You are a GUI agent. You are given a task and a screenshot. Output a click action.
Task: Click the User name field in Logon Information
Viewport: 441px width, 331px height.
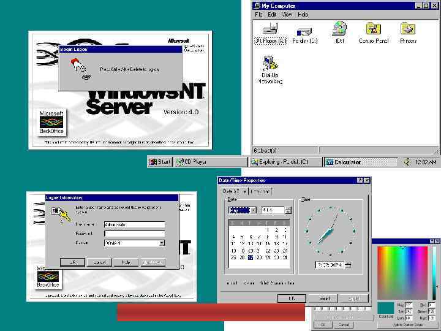[134, 224]
